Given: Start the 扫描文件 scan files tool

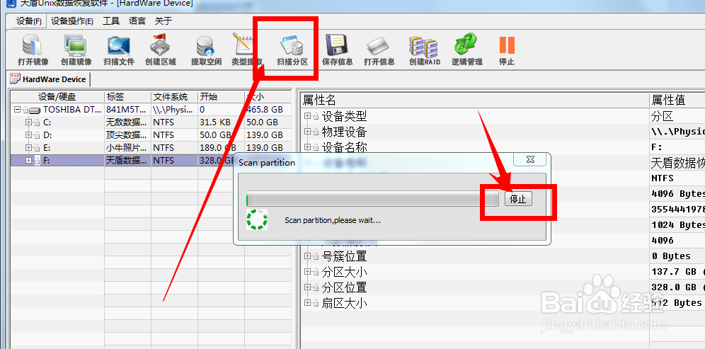Looking at the screenshot, I should point(119,50).
